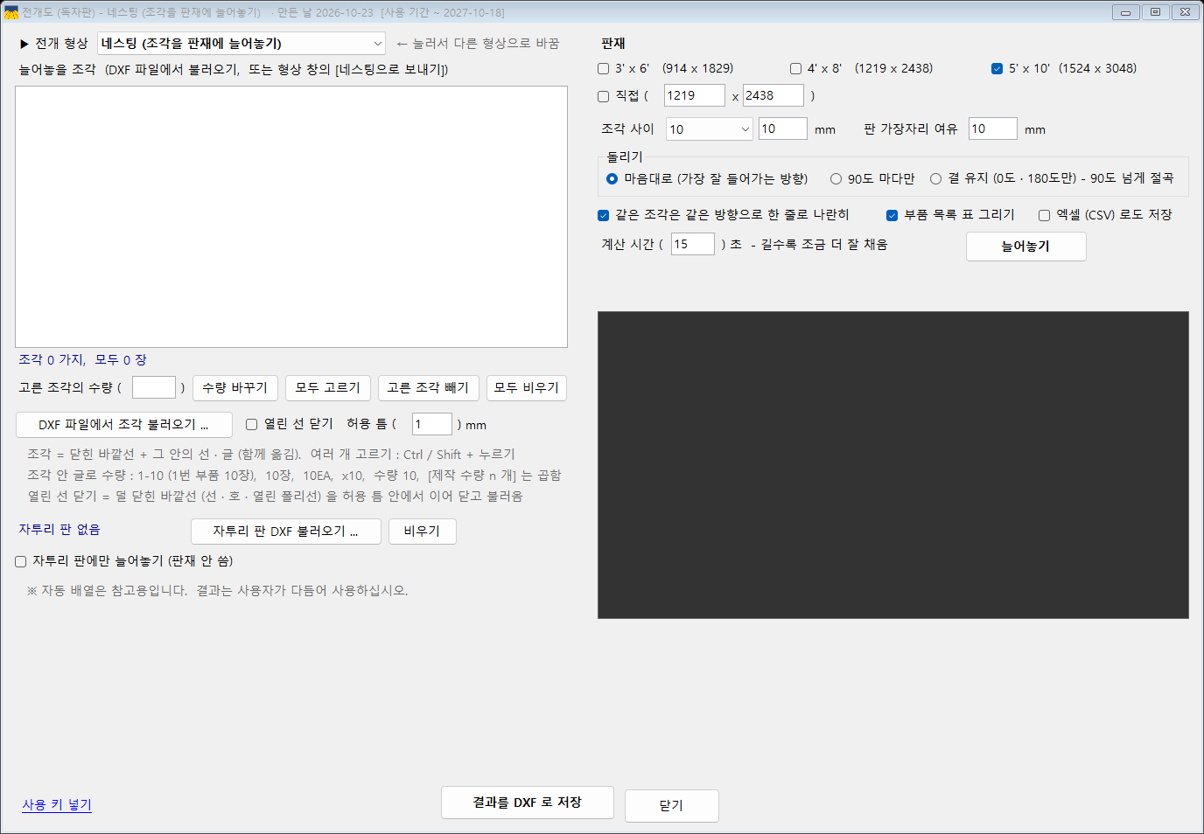Click the 판 가장자리 여유 margin field
1204x834 pixels.
click(x=993, y=129)
